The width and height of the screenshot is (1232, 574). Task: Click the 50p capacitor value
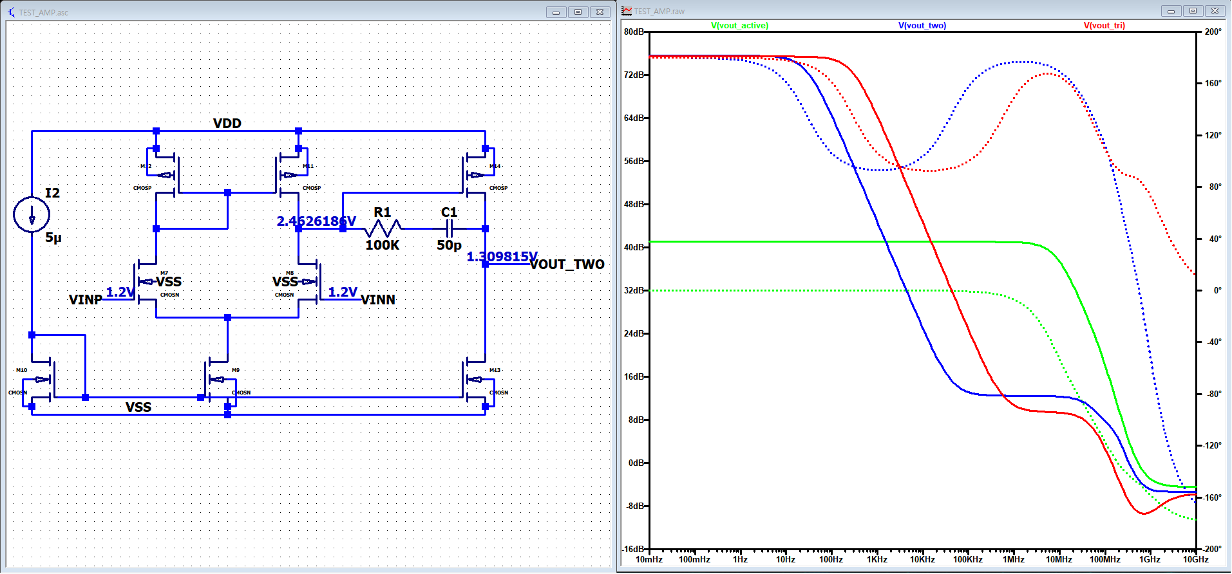tap(450, 245)
